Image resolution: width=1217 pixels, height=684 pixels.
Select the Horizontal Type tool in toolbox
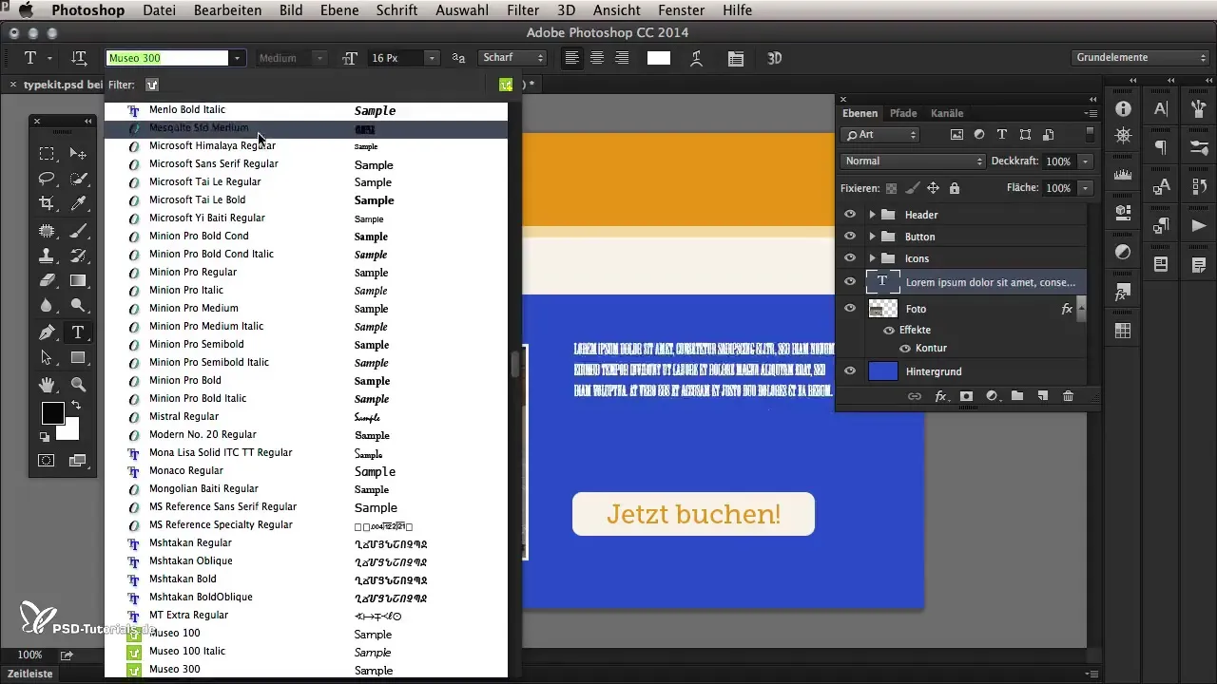click(x=79, y=332)
